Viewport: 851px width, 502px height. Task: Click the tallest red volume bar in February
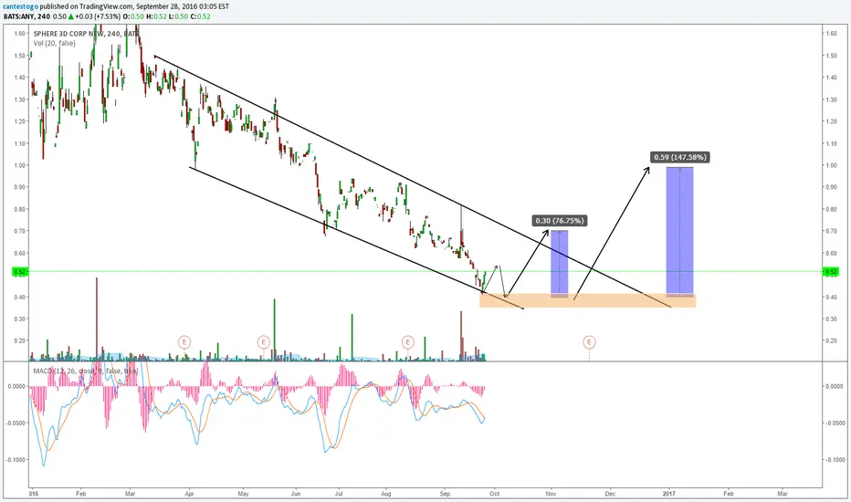click(97, 319)
